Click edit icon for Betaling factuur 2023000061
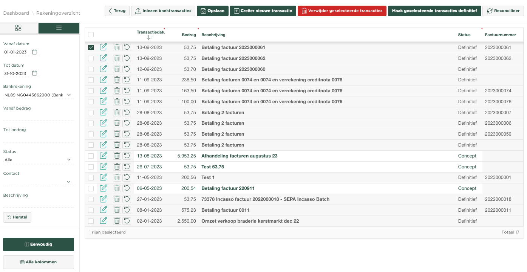The image size is (527, 272). coord(103,47)
